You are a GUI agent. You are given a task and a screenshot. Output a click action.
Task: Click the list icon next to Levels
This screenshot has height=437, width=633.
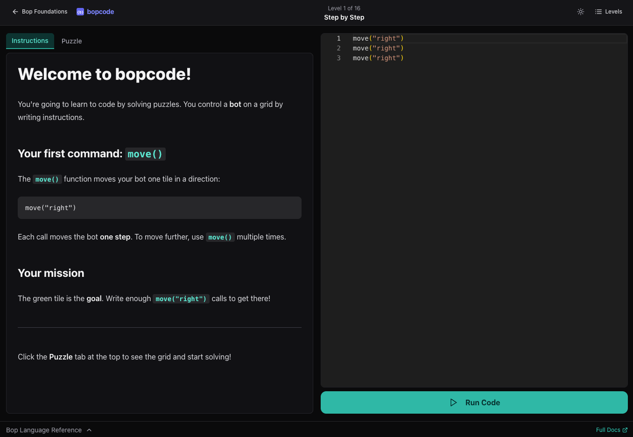[x=598, y=11]
